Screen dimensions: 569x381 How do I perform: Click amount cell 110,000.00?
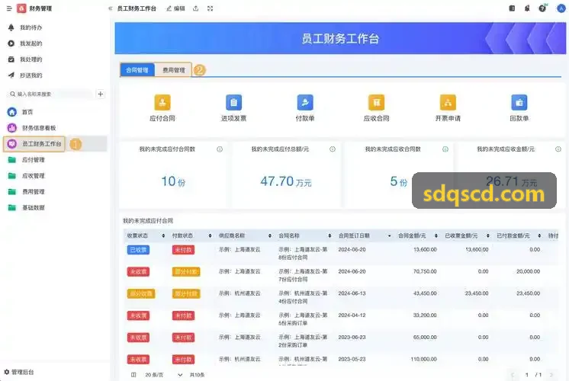click(423, 359)
